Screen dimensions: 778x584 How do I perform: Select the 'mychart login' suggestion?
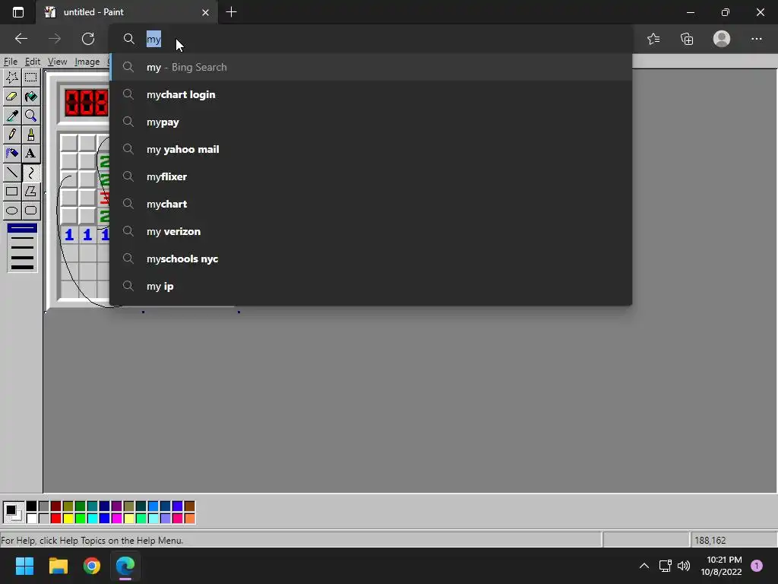pyautogui.click(x=371, y=94)
